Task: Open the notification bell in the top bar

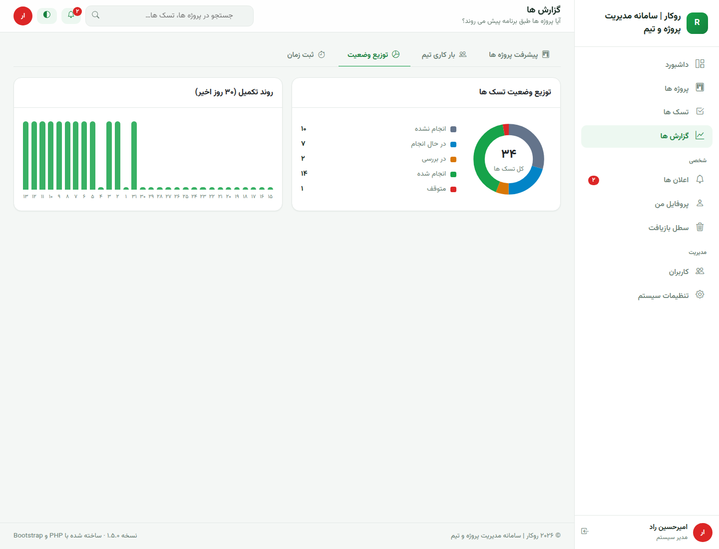Action: 71,15
